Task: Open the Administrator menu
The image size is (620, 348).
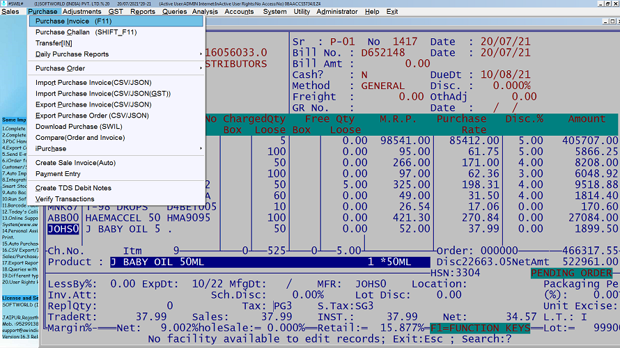Action: click(x=336, y=12)
